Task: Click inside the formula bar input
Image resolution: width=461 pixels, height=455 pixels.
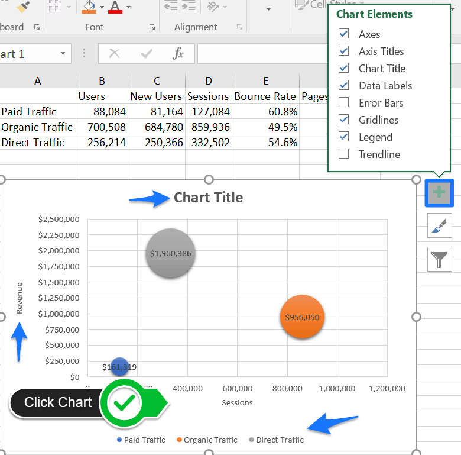Action: (x=262, y=54)
